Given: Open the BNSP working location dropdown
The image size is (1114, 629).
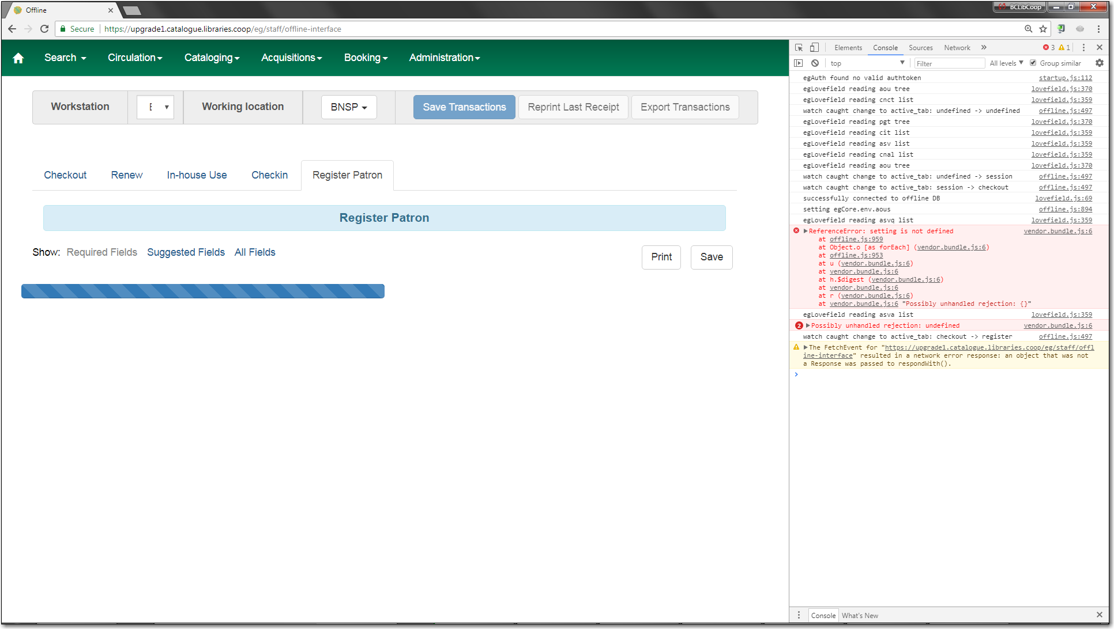Looking at the screenshot, I should click(349, 107).
